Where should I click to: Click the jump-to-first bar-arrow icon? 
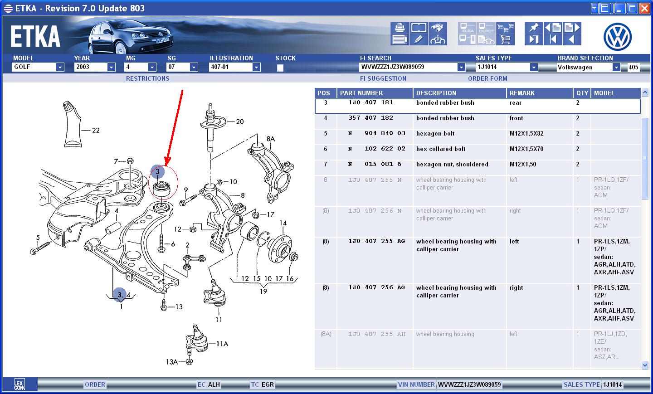[553, 39]
